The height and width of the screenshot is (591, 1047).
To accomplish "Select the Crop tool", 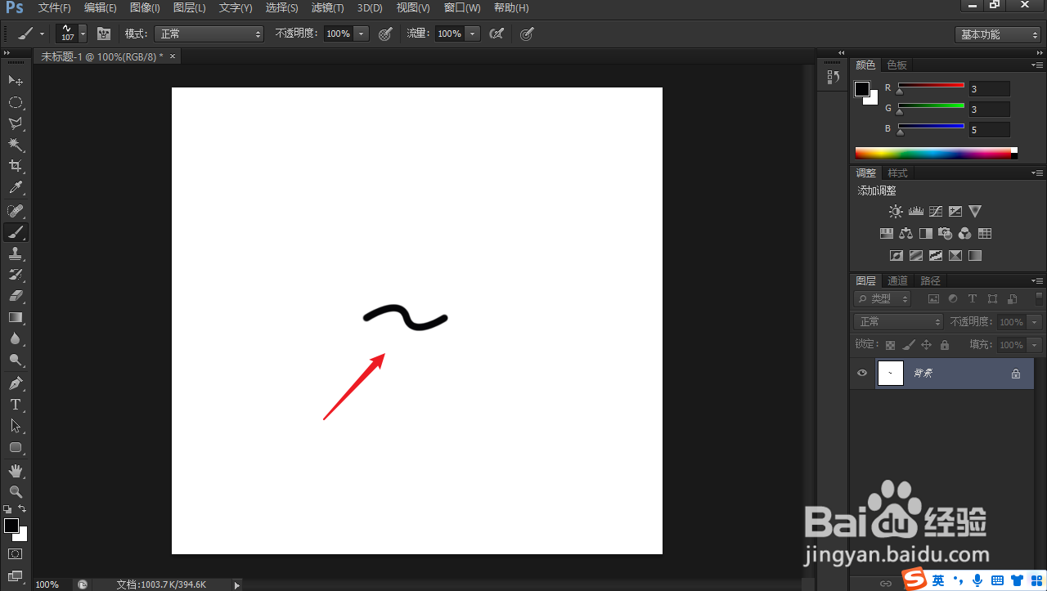I will pyautogui.click(x=15, y=166).
